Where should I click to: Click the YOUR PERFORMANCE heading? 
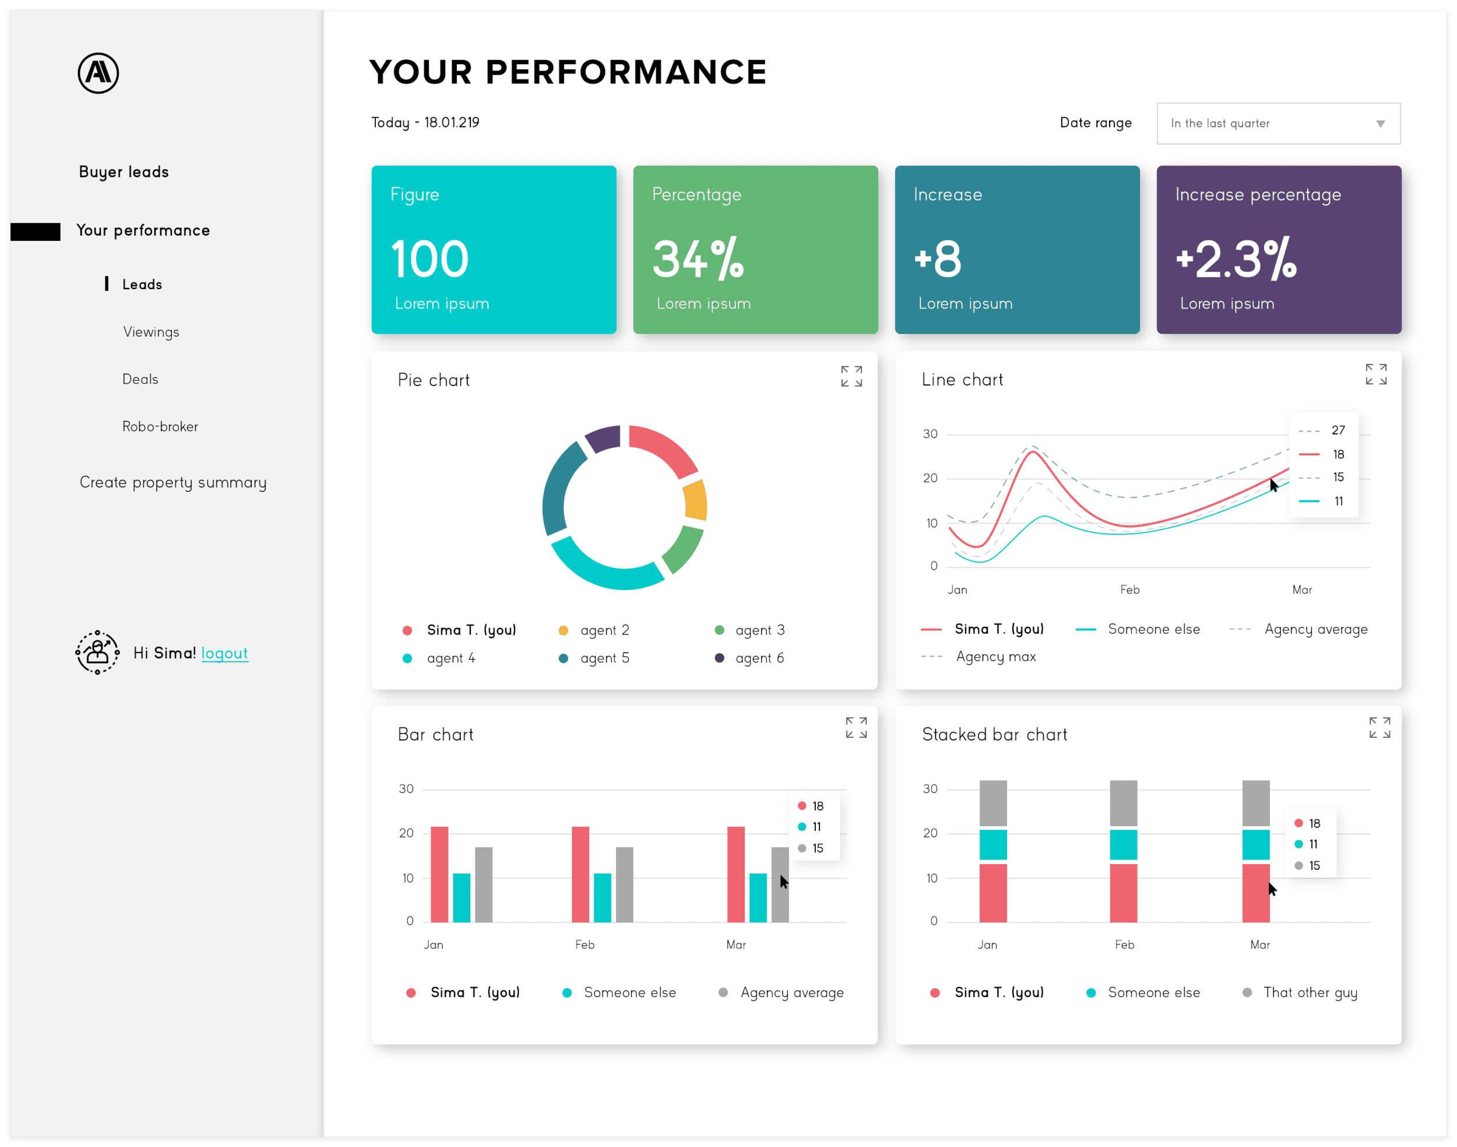[568, 72]
